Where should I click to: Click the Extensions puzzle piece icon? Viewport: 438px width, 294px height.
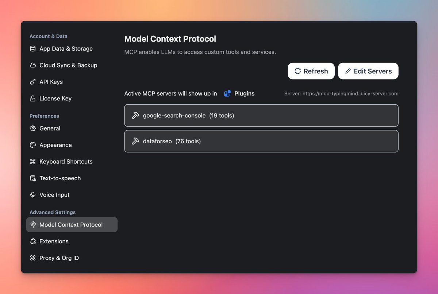click(33, 241)
